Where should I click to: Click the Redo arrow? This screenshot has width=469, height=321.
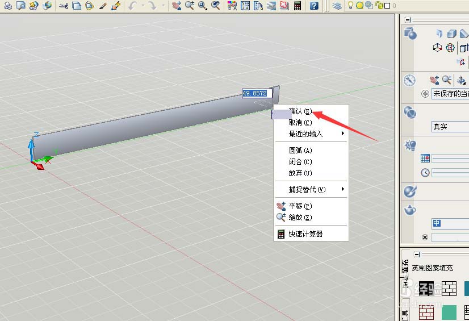153,5
